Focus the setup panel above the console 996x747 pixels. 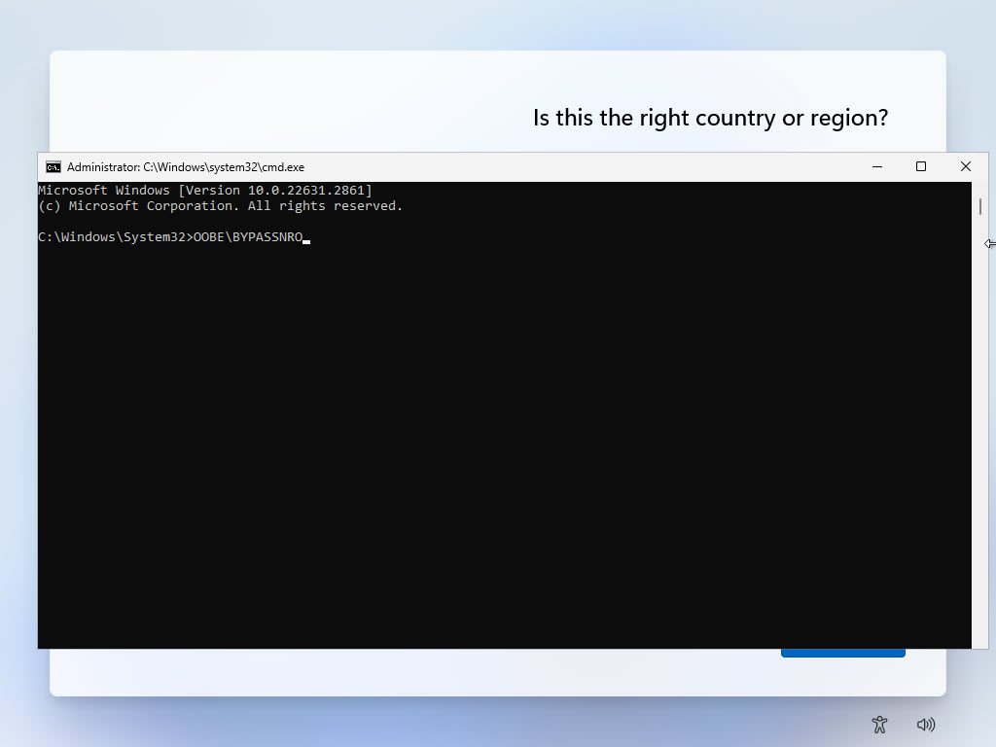click(292, 97)
